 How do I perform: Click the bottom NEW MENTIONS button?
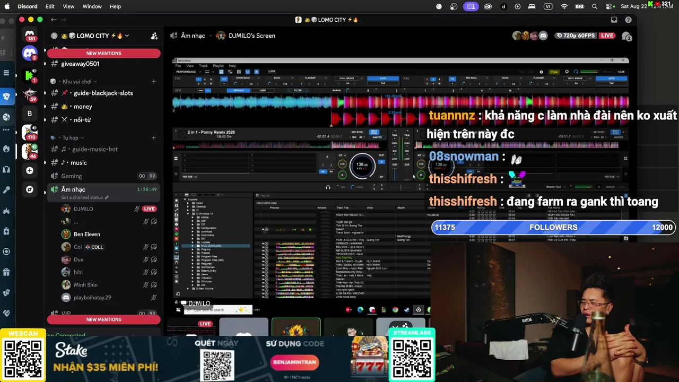[x=103, y=319]
